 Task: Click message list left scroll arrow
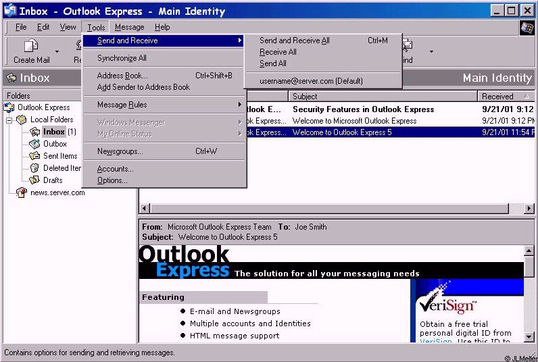(x=145, y=208)
